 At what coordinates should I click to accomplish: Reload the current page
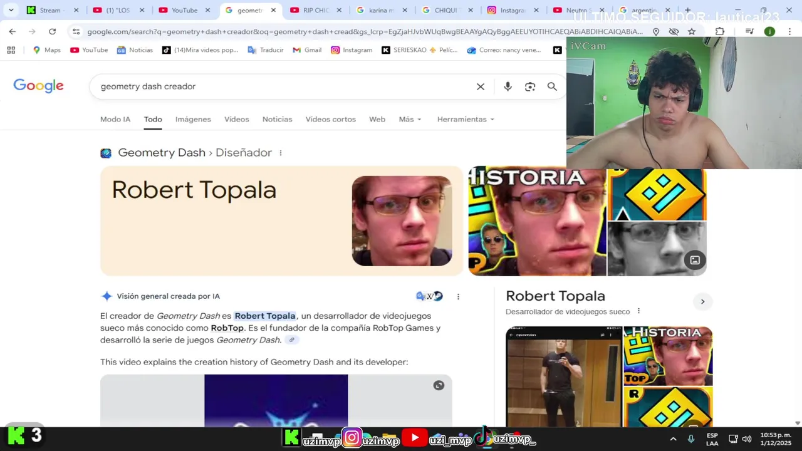click(52, 31)
